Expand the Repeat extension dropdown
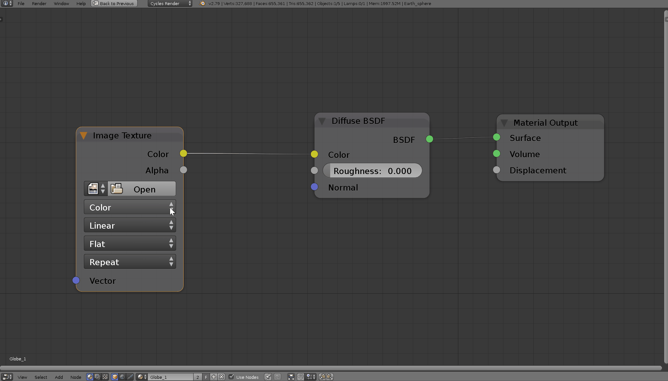 pyautogui.click(x=130, y=262)
